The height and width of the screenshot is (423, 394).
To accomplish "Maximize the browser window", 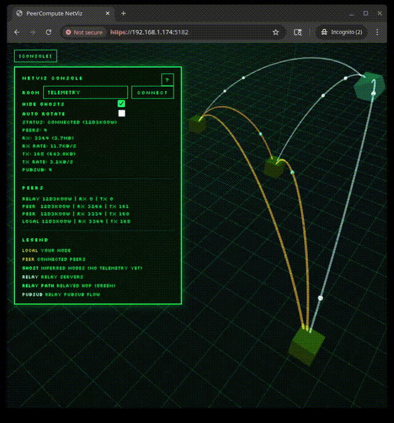I will tap(366, 13).
